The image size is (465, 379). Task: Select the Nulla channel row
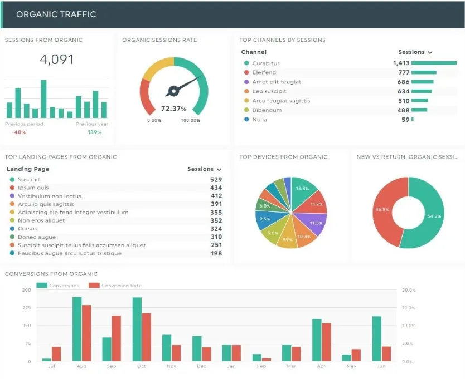[x=259, y=120]
